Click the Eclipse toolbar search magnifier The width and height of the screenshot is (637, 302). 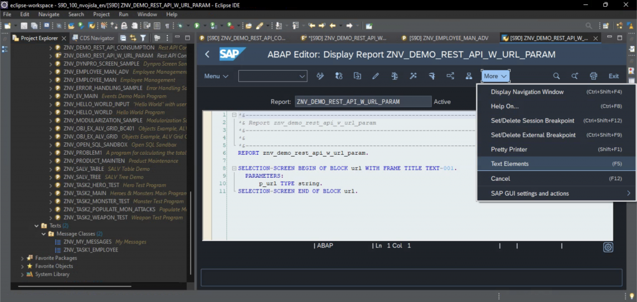pyautogui.click(x=588, y=25)
